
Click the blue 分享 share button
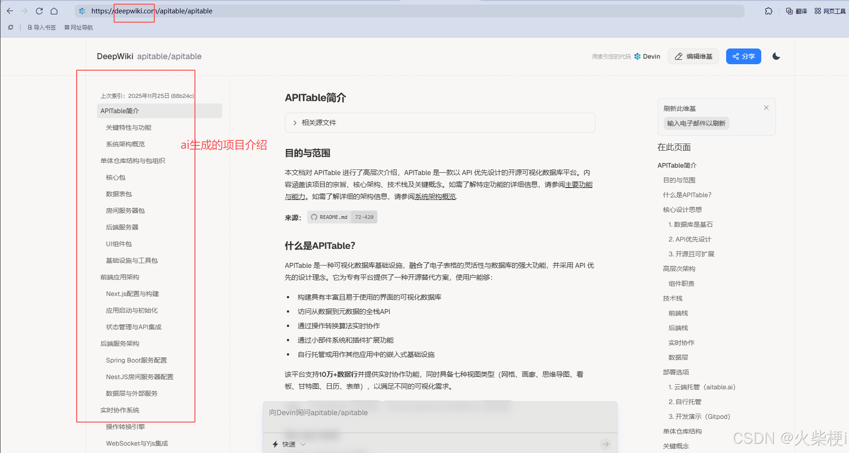click(743, 56)
